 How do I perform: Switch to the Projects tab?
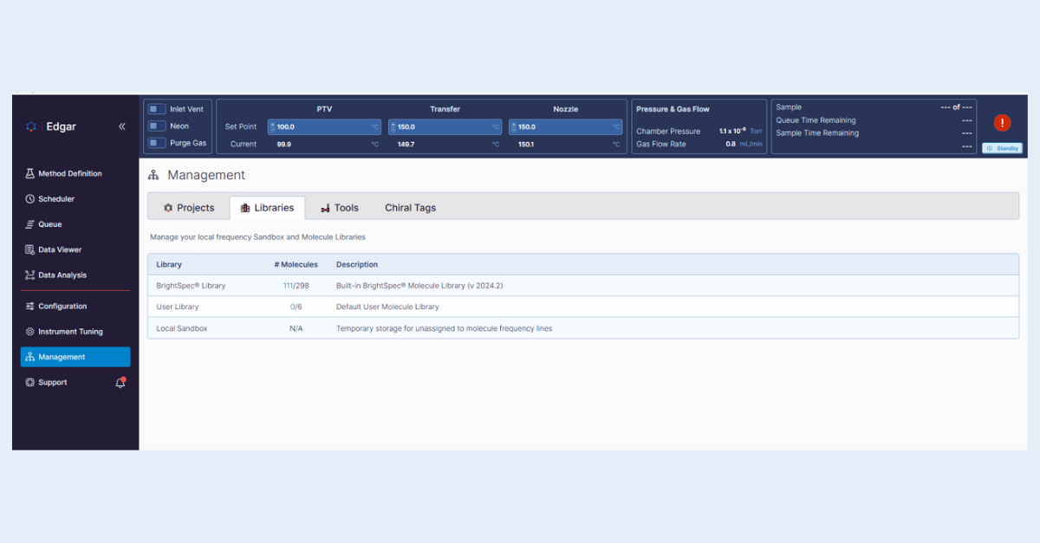(189, 208)
